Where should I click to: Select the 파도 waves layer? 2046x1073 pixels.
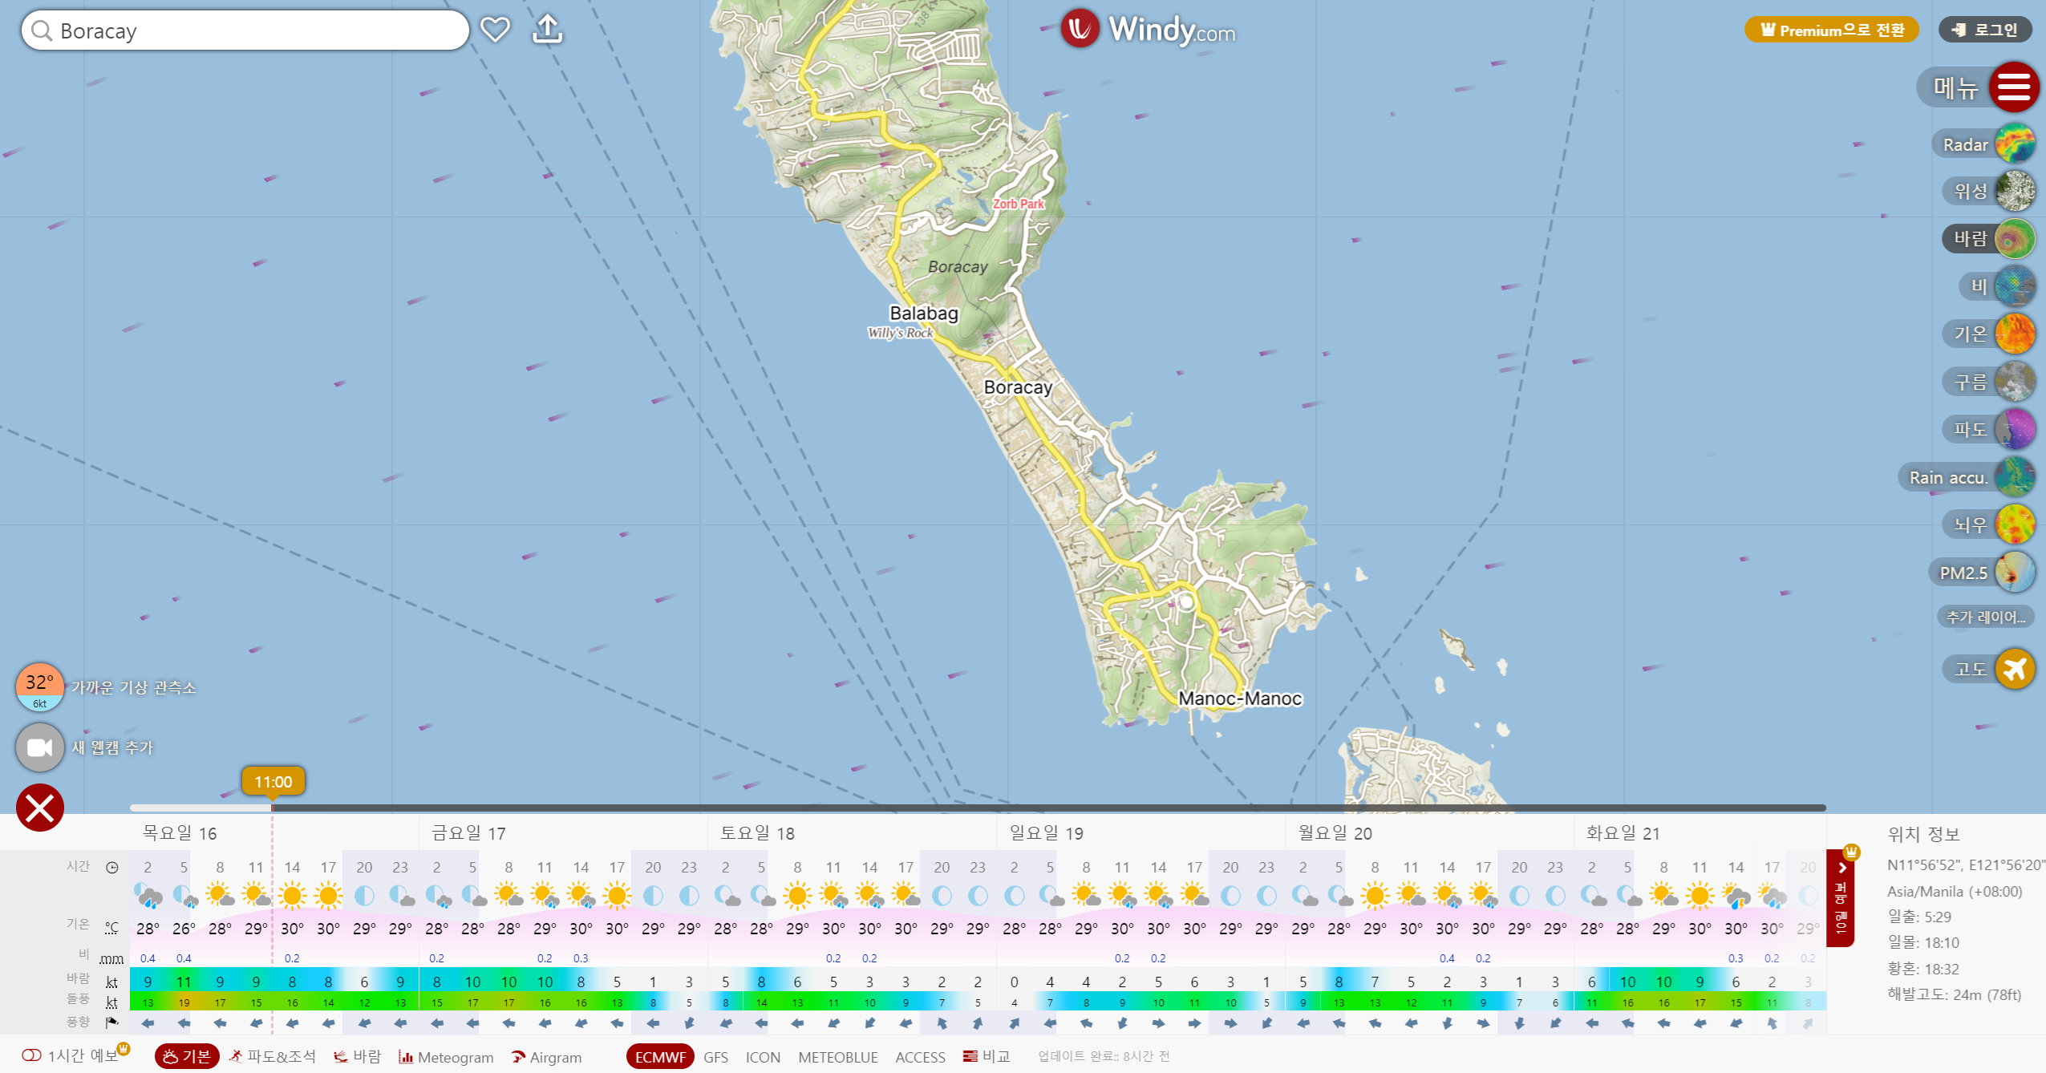[2014, 429]
